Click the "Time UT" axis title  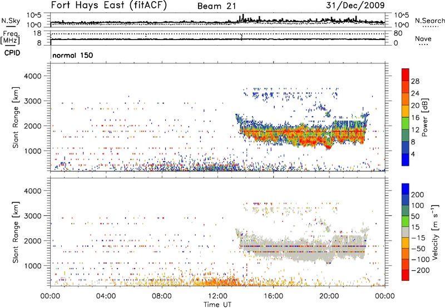(217, 305)
